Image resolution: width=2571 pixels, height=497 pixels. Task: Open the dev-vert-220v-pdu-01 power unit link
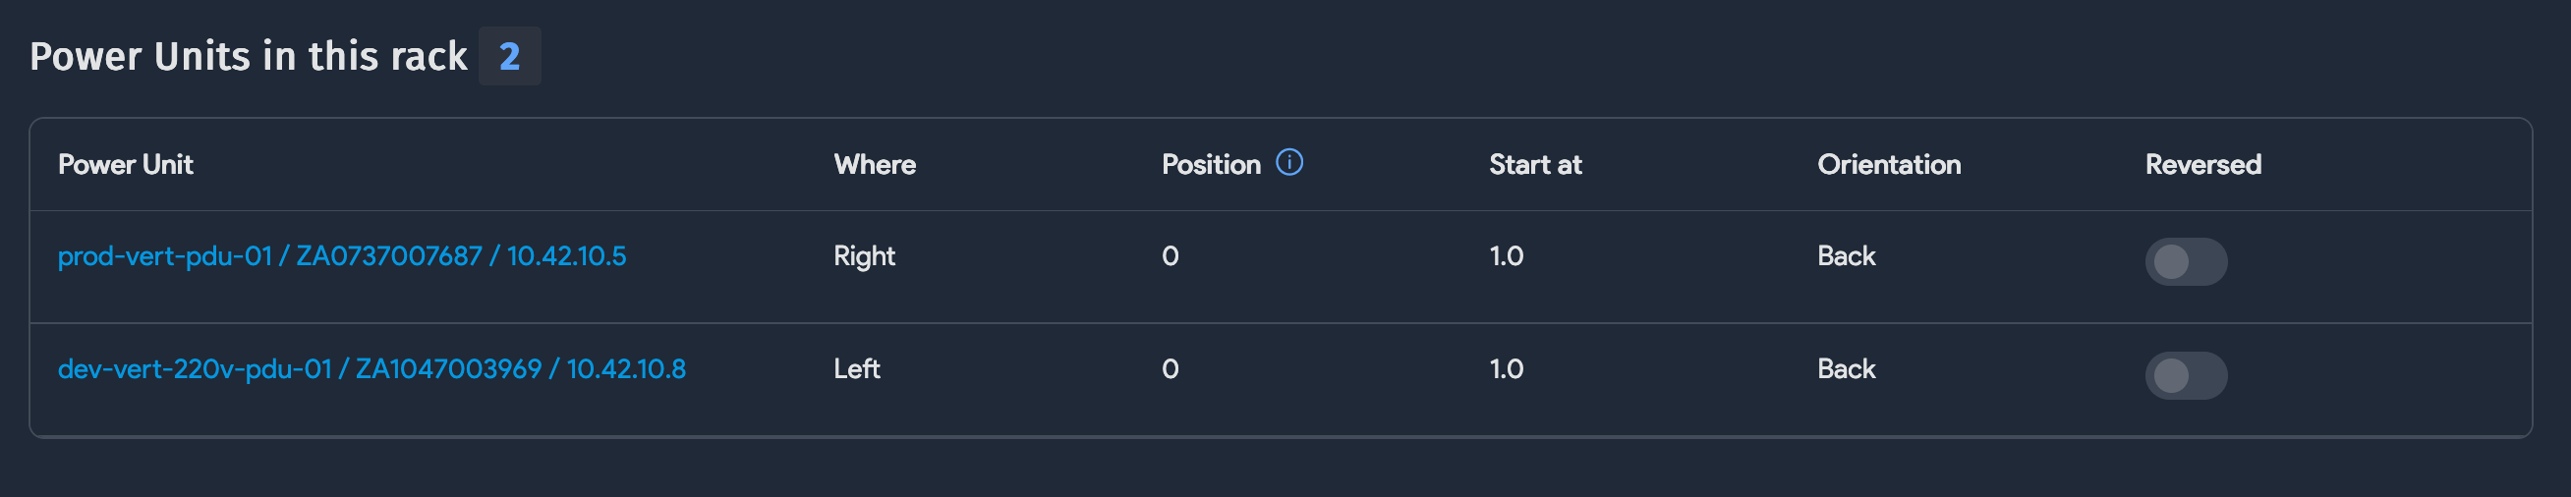click(x=371, y=369)
